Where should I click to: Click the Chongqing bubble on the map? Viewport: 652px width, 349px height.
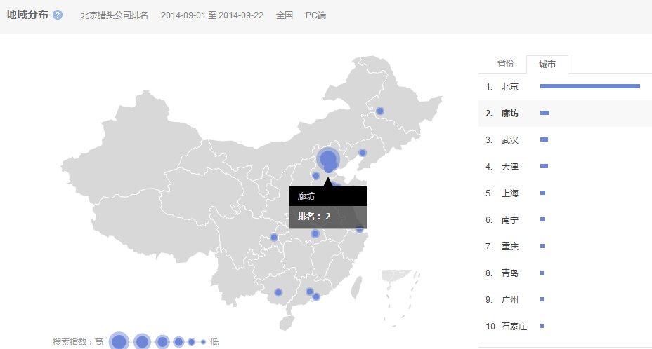[x=274, y=237]
